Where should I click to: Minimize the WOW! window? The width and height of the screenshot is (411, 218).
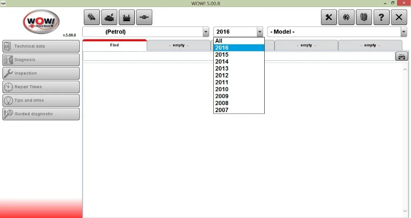385,3
